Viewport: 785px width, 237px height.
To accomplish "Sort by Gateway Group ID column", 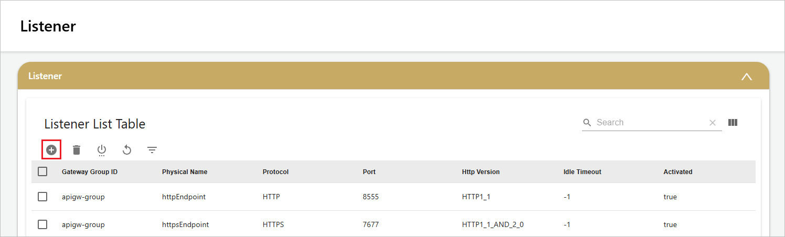I will pyautogui.click(x=90, y=172).
